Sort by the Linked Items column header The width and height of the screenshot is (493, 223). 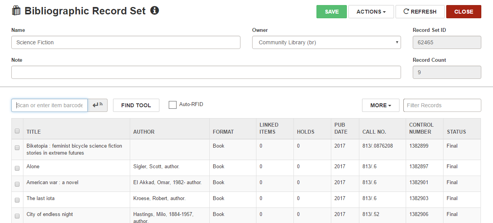coord(269,128)
